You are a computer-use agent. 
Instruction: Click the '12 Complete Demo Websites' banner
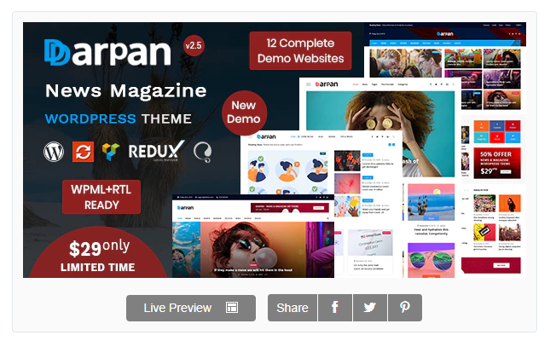point(300,50)
